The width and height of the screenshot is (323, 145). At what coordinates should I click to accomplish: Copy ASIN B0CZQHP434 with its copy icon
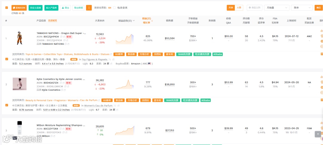(61, 37)
